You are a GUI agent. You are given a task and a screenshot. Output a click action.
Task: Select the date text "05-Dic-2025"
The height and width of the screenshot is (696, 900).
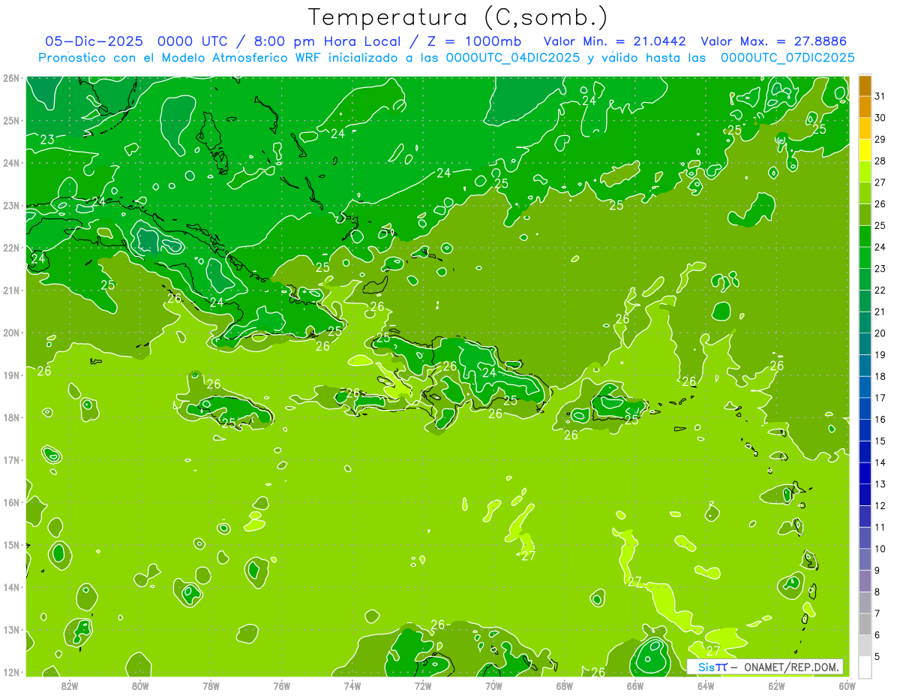[x=95, y=41]
